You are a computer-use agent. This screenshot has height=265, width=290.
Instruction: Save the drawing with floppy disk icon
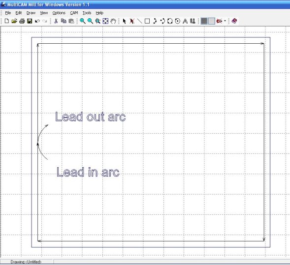[30, 21]
